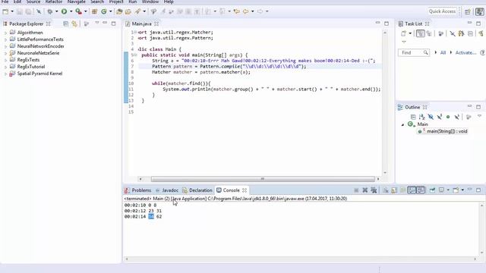Click the New Java Class toolbar icon
The width and height of the screenshot is (486, 273).
pos(104,11)
